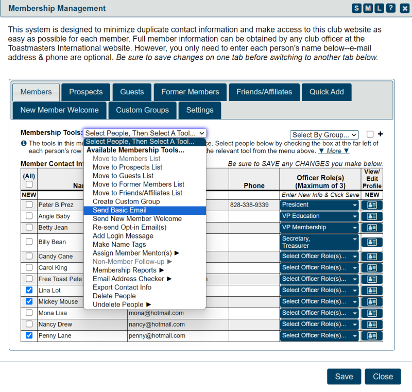Viewport: 412px width, 392px height.
Task: Select Move to Prospects List option
Action: tap(145, 167)
